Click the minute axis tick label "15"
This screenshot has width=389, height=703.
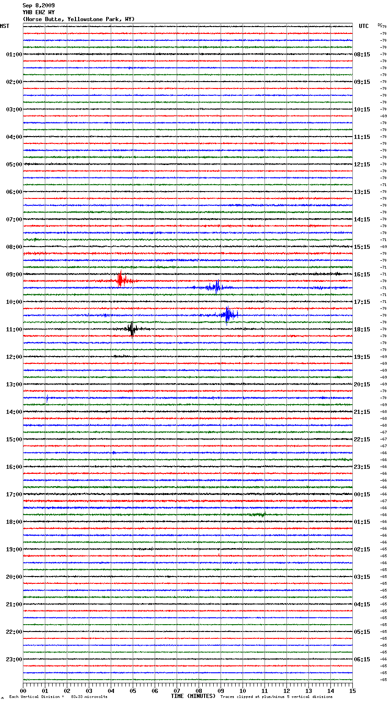point(352,691)
